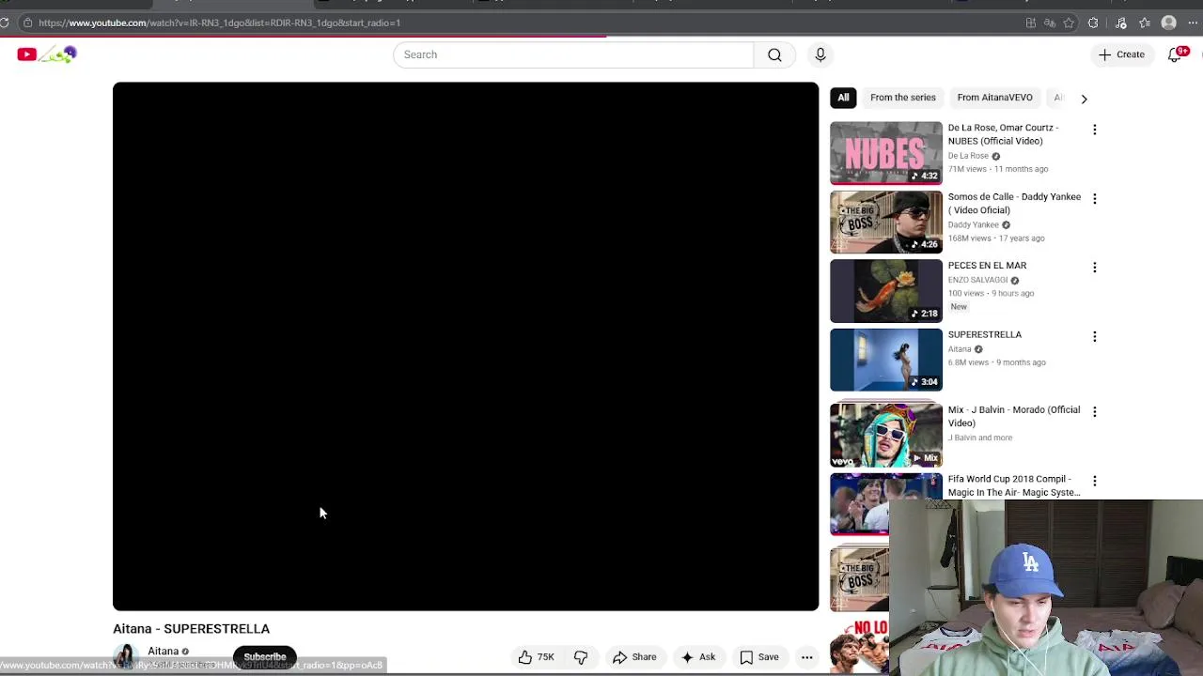Favorite this page with star icon
This screenshot has width=1203, height=676.
pos(1069,23)
